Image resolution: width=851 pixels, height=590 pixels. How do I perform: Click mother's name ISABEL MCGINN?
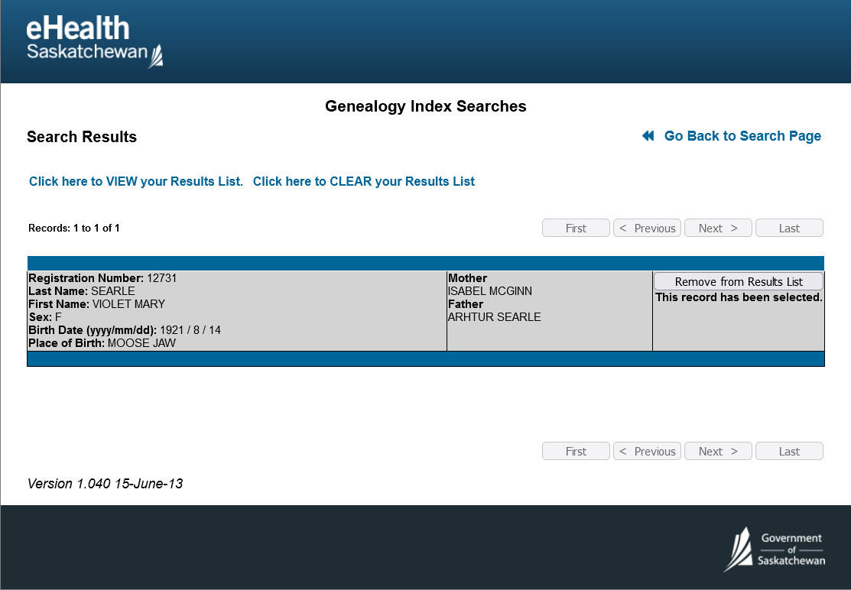[x=490, y=292]
